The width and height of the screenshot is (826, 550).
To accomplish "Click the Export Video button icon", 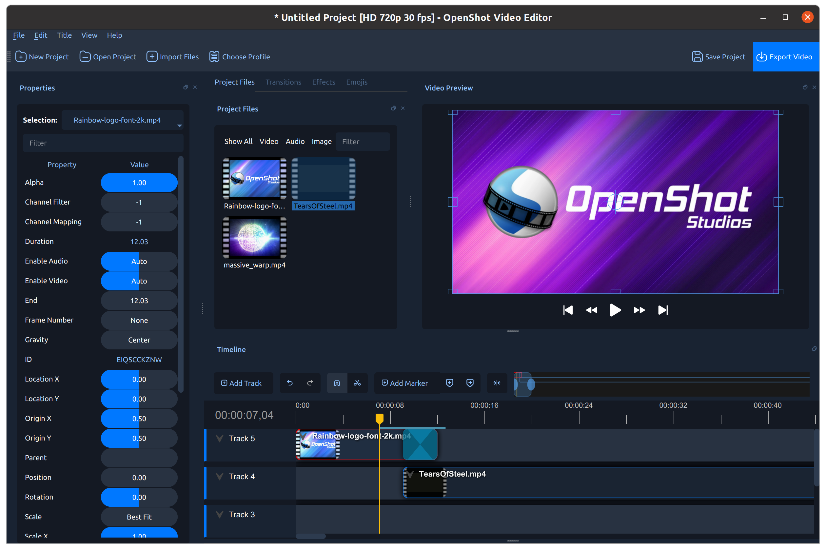I will [762, 56].
